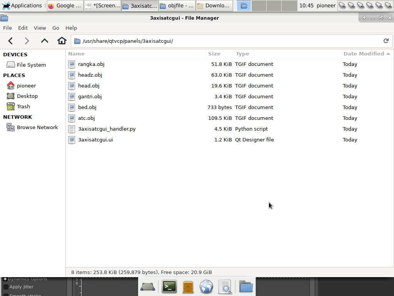
Task: Open Trash from the Places sidebar
Action: pos(23,106)
